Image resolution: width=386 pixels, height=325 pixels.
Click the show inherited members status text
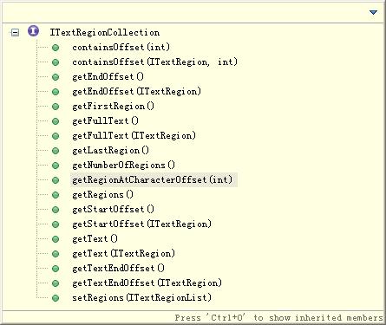[x=279, y=318]
